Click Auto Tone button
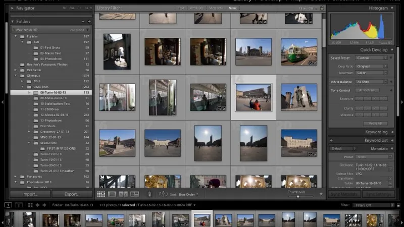Screen dimensions: 404x227 [x=367, y=90]
